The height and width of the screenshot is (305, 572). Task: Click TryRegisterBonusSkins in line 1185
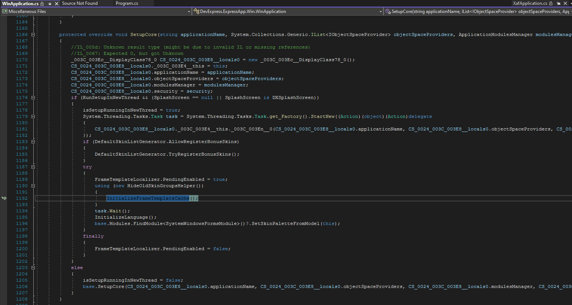(x=200, y=154)
